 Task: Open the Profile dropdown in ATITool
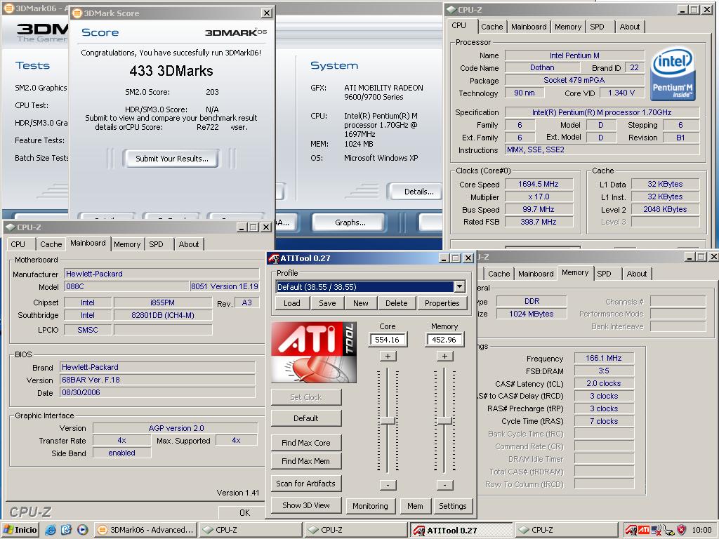point(459,287)
